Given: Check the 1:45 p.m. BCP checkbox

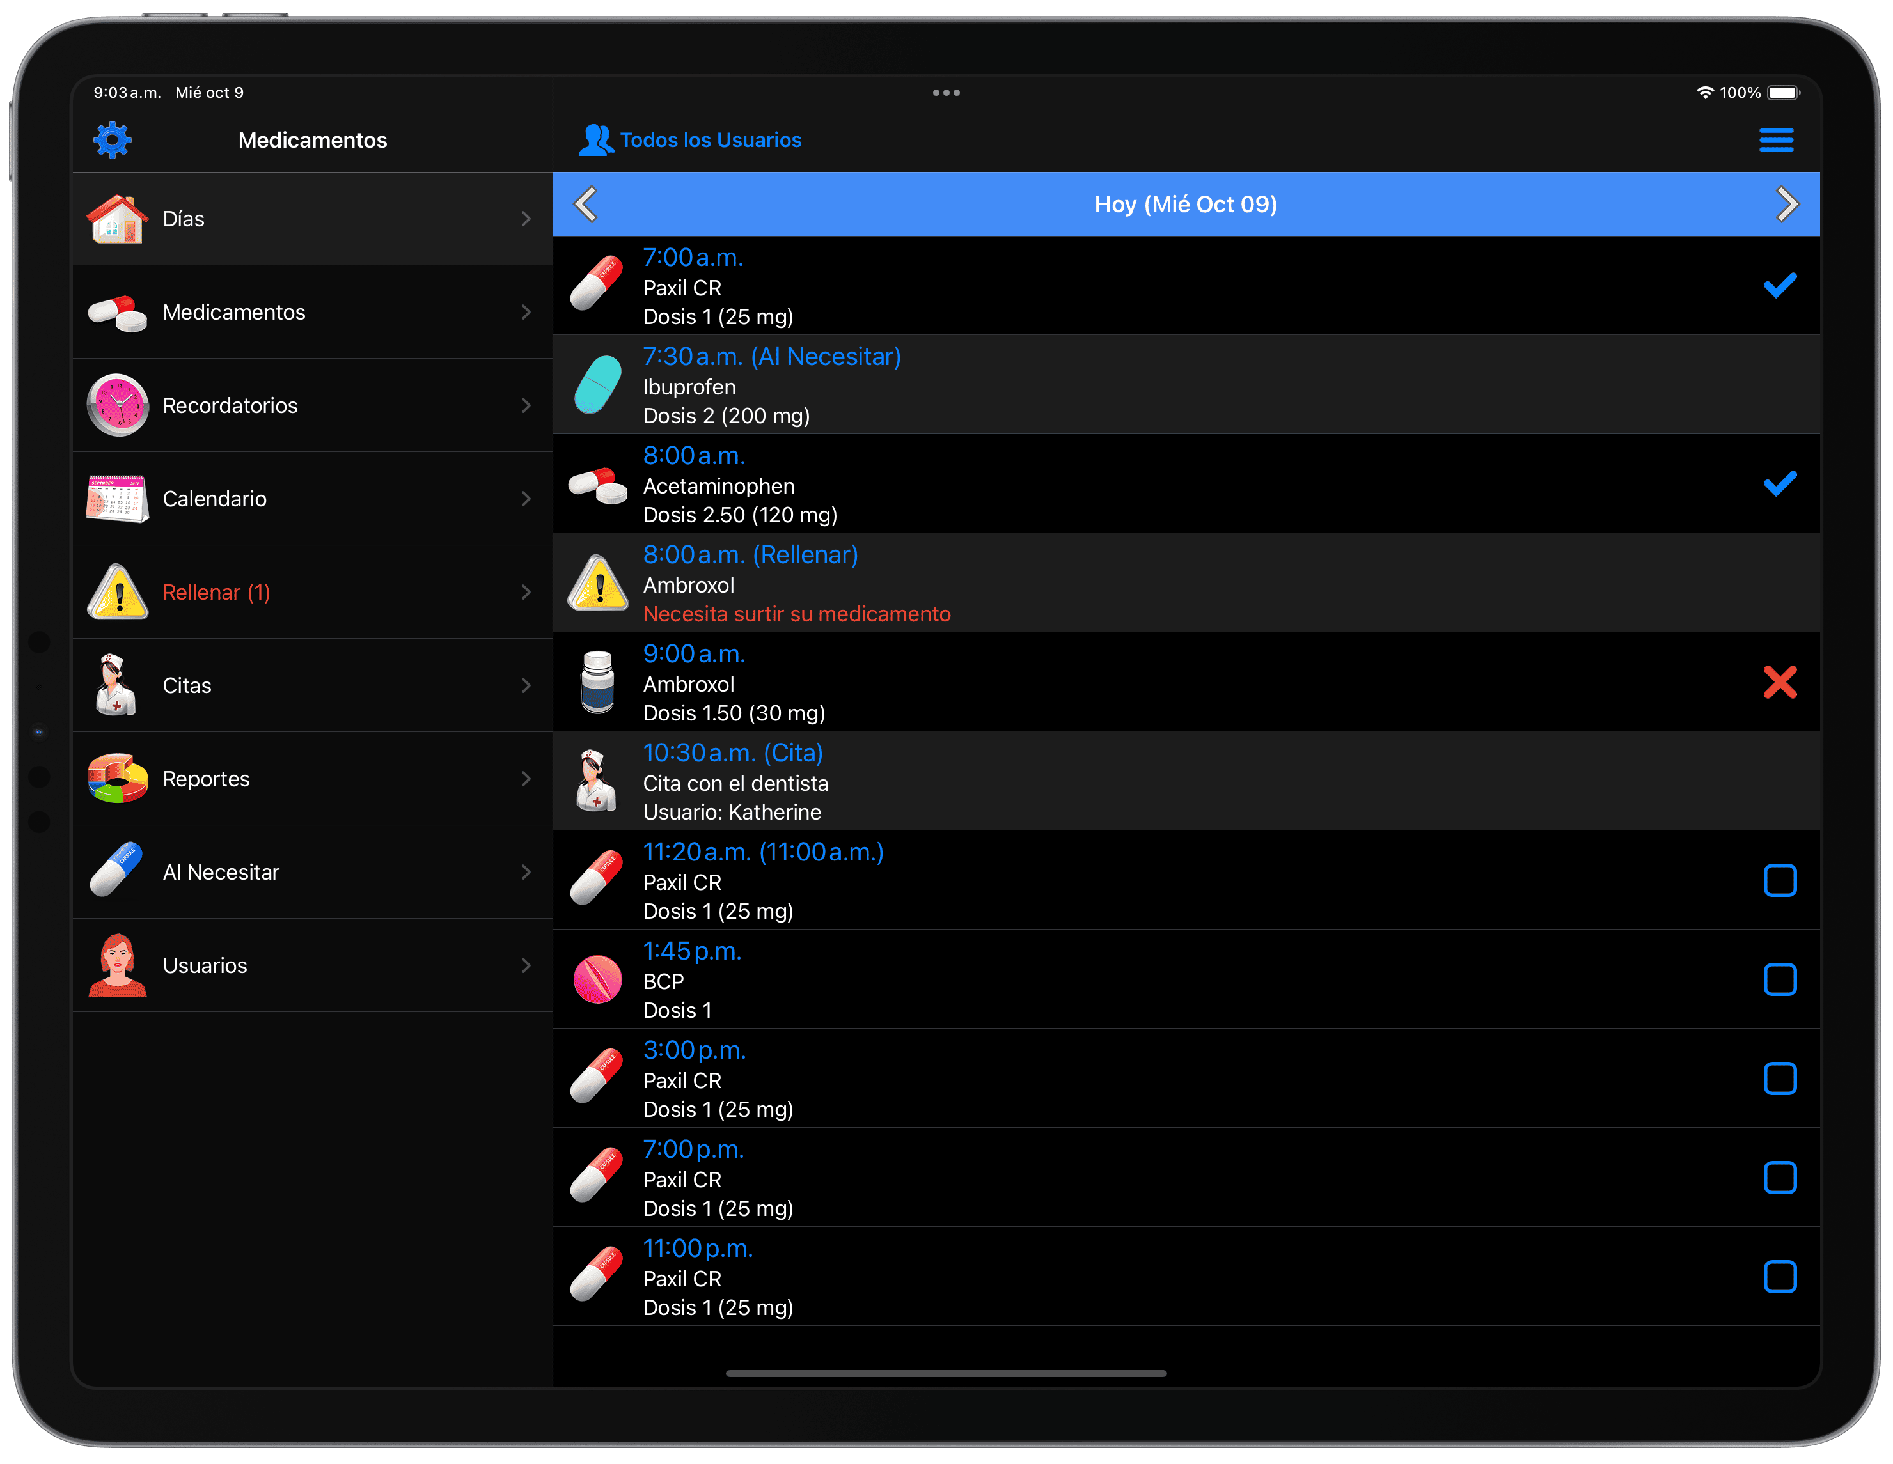Looking at the screenshot, I should point(1780,980).
